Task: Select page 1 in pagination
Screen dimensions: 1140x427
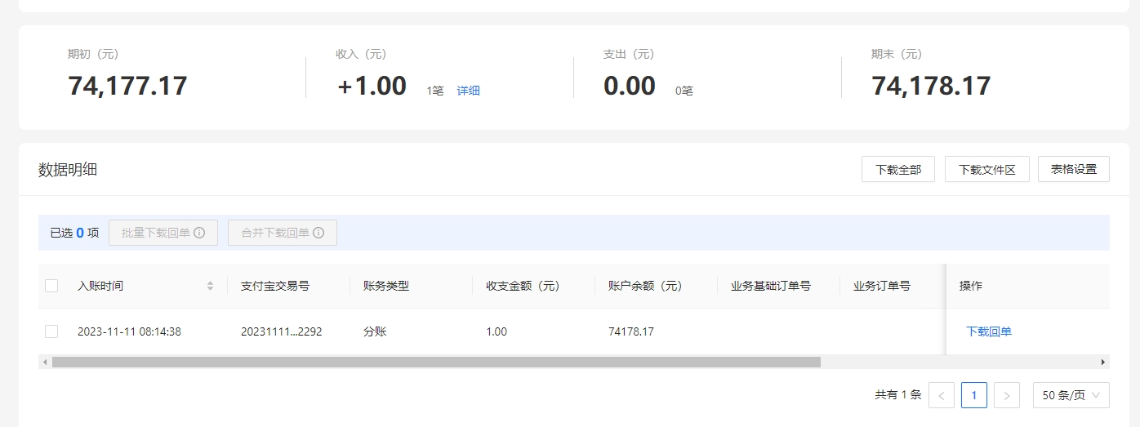Action: (x=974, y=395)
